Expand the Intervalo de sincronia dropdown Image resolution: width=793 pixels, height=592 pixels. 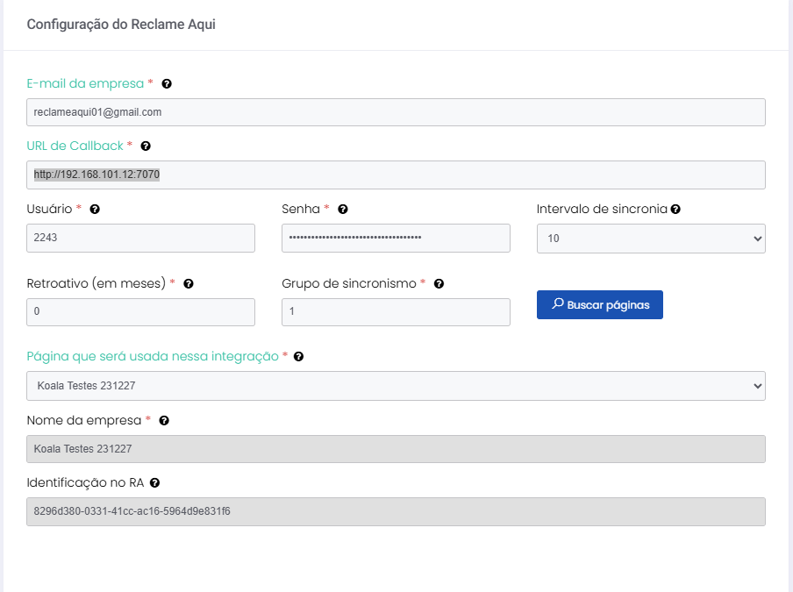coord(650,239)
